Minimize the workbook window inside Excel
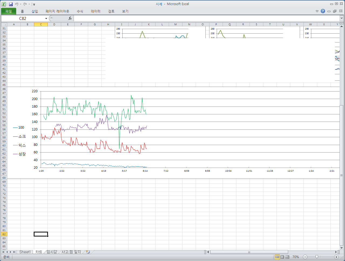 point(329,11)
